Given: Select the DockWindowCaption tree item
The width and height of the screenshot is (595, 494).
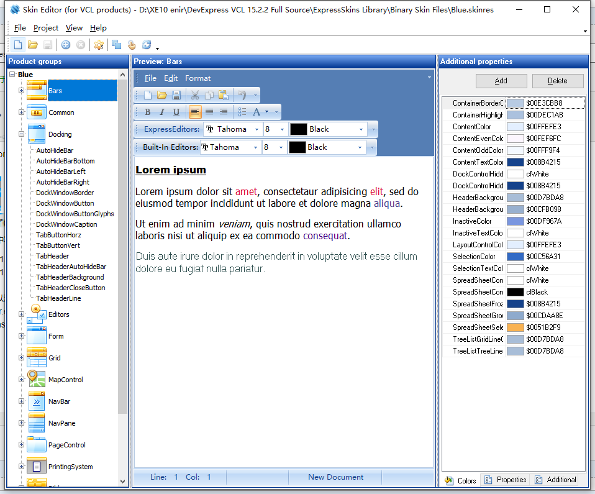Looking at the screenshot, I should coord(66,224).
